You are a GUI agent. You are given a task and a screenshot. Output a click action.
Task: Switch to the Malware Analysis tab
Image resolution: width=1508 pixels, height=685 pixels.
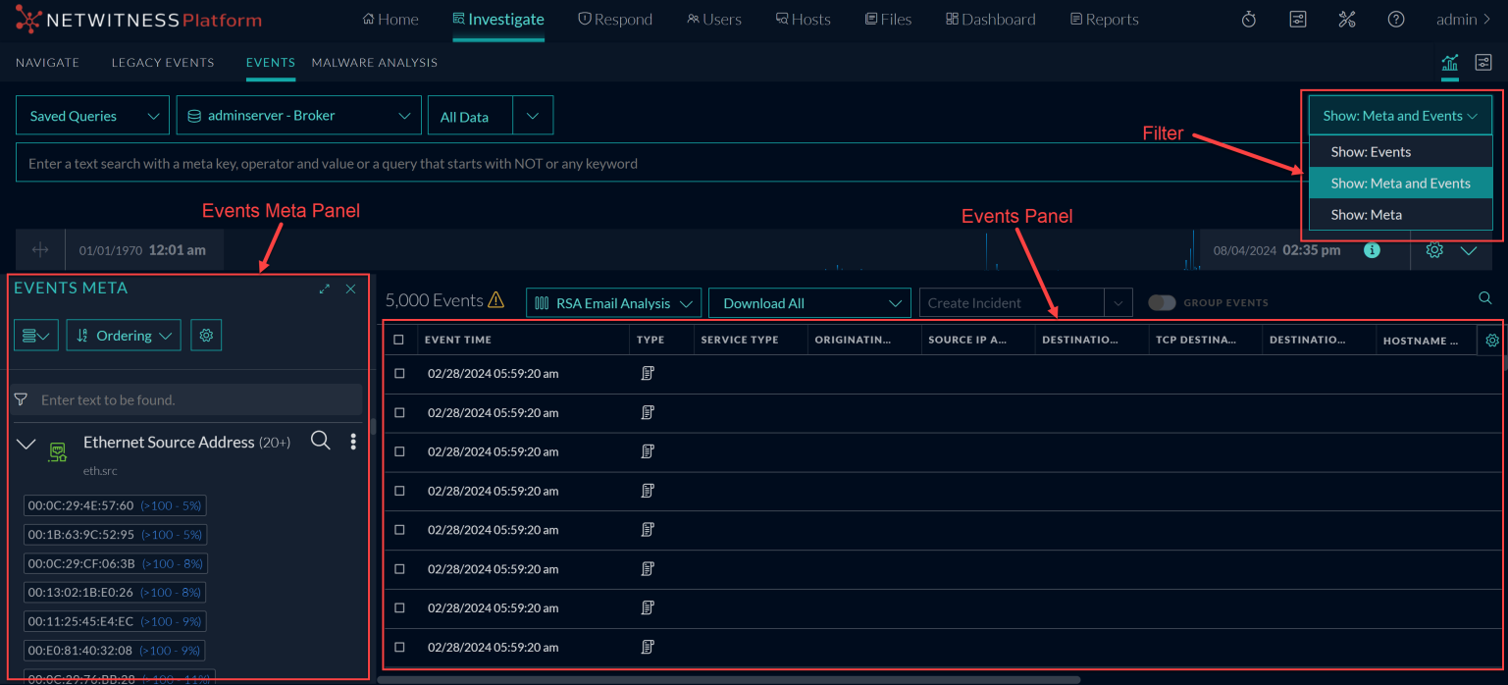(374, 63)
